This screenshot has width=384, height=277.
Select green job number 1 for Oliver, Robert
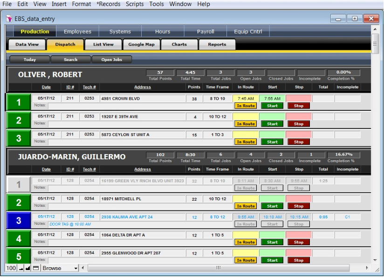point(19,102)
